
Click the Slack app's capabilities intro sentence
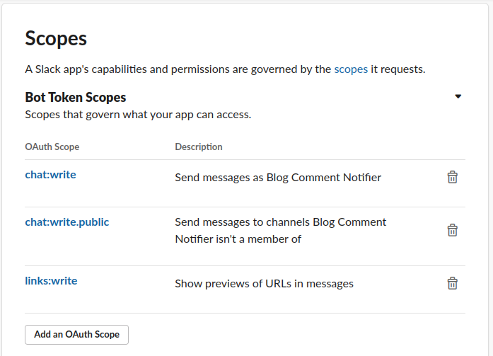pyautogui.click(x=225, y=69)
